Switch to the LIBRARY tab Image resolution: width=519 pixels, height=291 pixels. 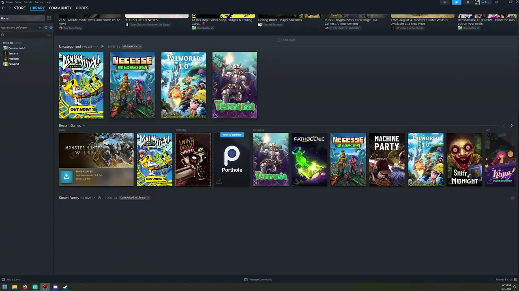click(37, 8)
